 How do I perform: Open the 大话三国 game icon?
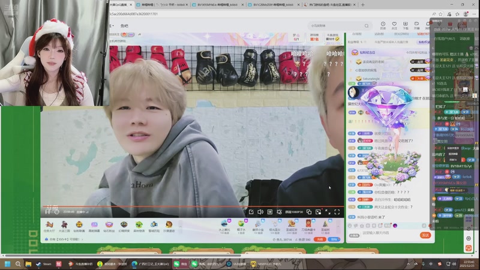click(x=64, y=227)
